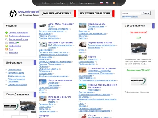Viewport: 158px width, 118px height.
Task: Open the Работа category heading
Action: pos(92,57)
